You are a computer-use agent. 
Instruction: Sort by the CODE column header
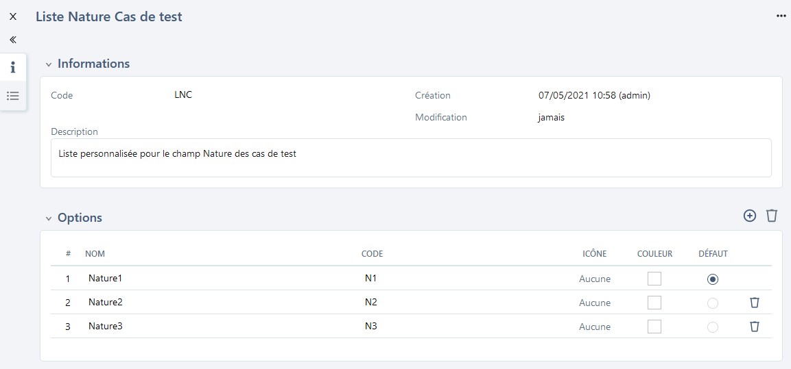373,254
